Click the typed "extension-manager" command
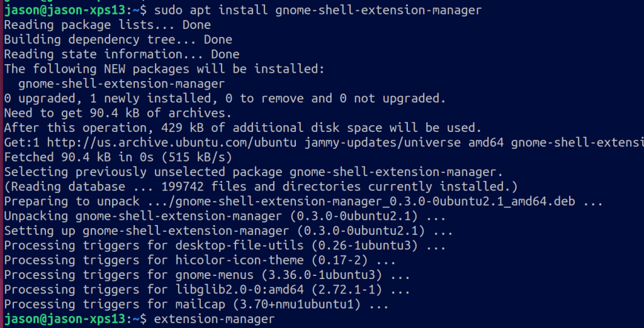Screen dimensions: 644x328 [214, 319]
